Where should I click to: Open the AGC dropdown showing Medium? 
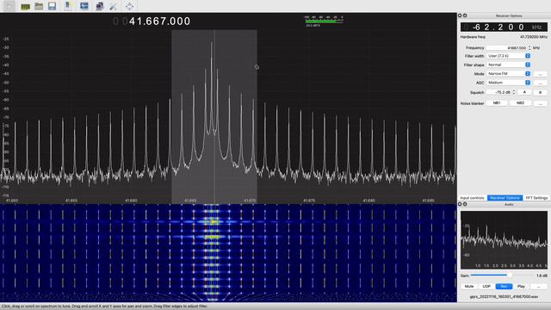(x=508, y=83)
